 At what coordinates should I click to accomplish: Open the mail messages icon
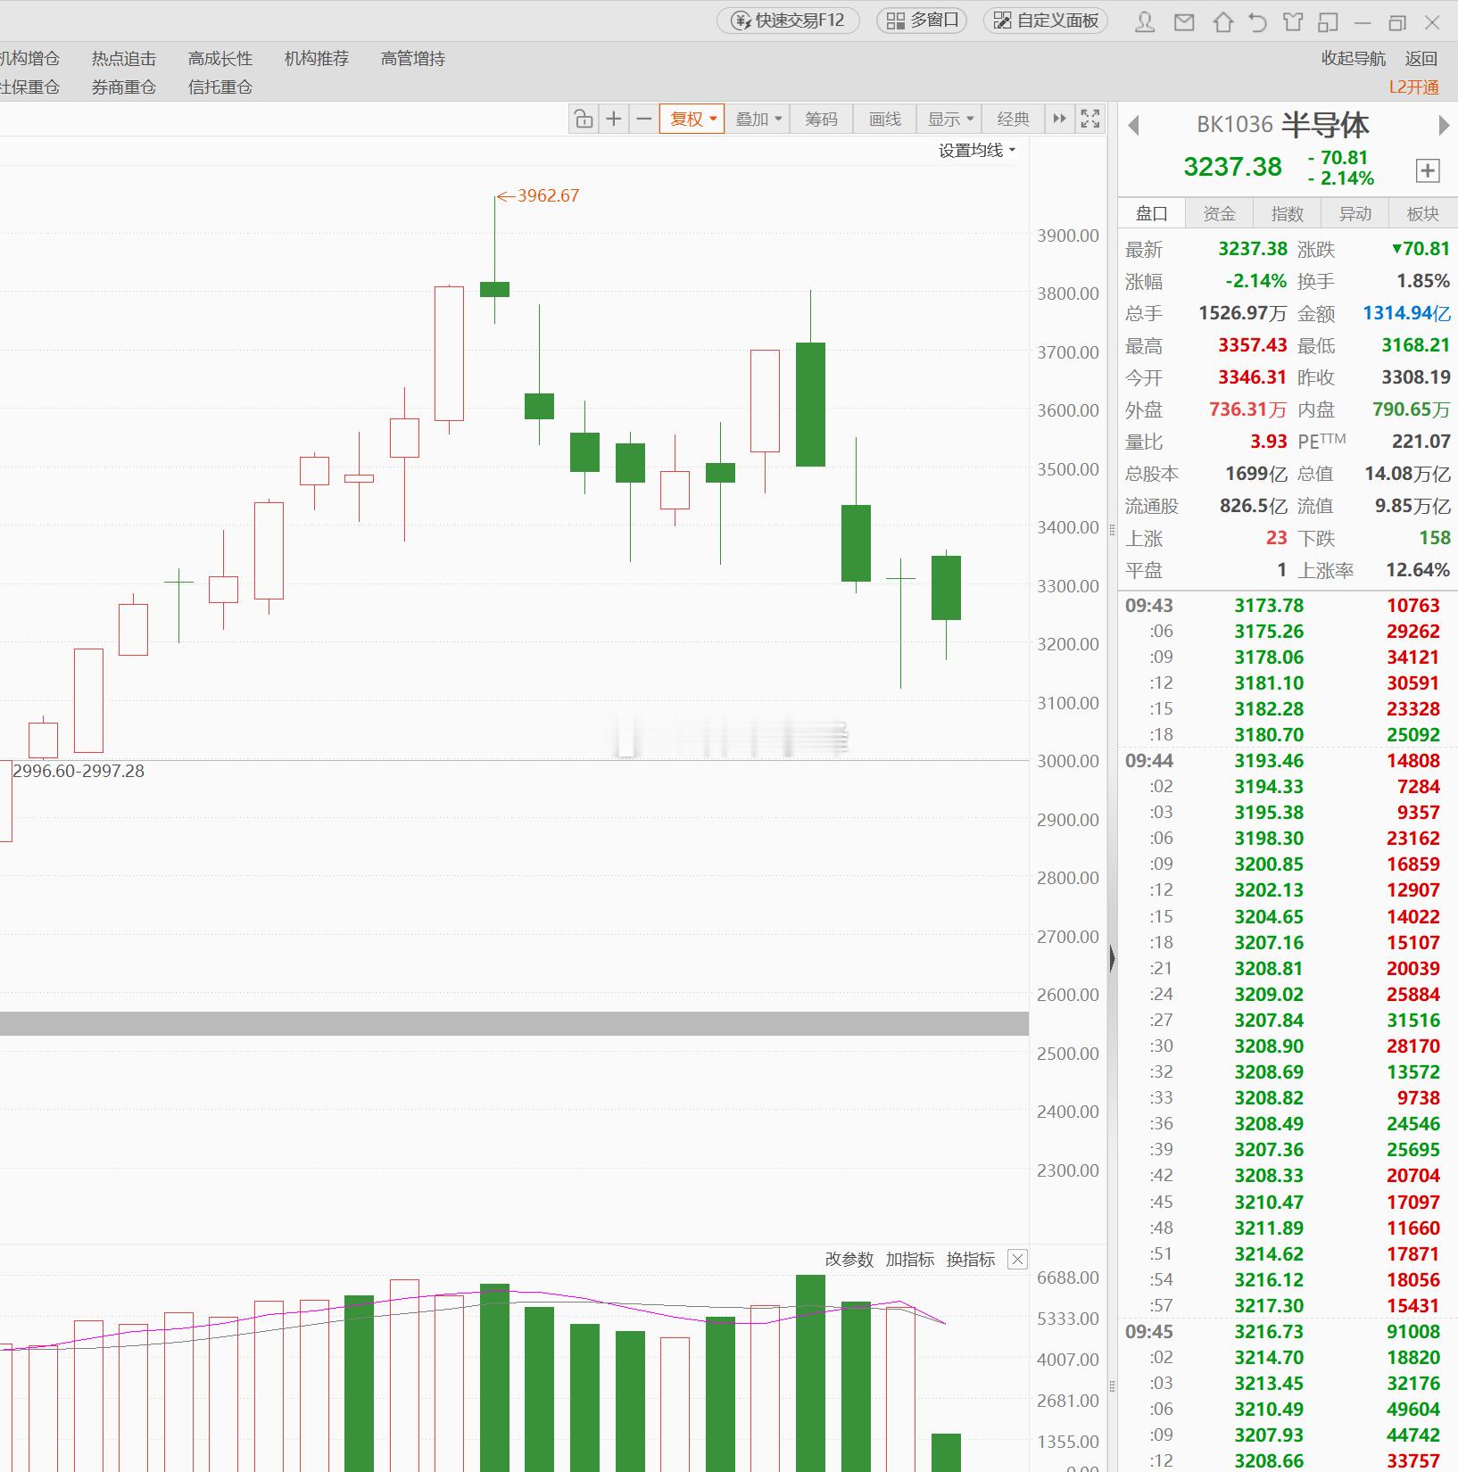1184,21
